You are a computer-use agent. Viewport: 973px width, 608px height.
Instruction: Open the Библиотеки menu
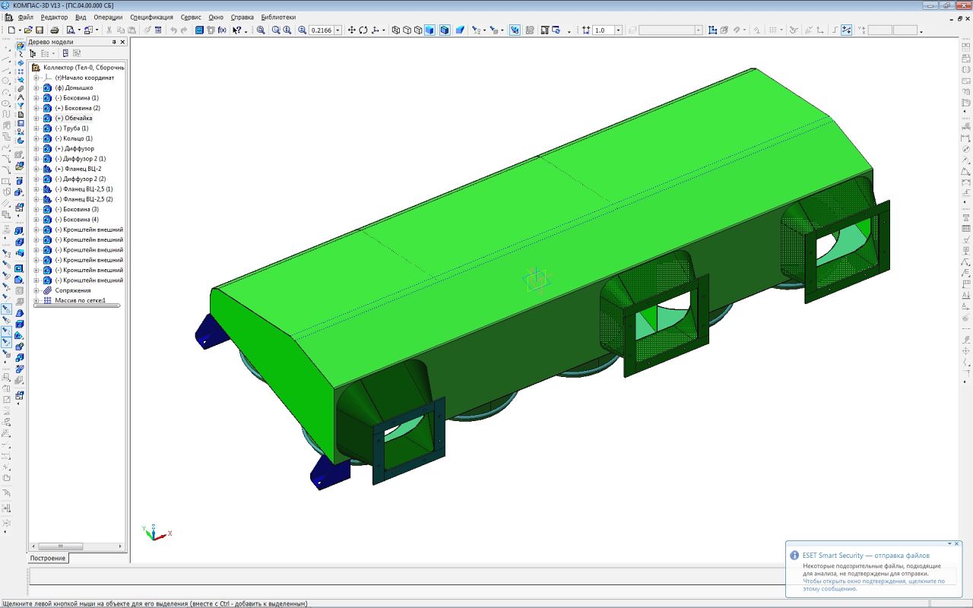point(278,17)
